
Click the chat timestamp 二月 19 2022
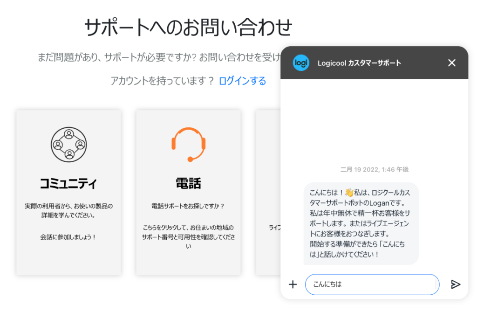(x=375, y=169)
